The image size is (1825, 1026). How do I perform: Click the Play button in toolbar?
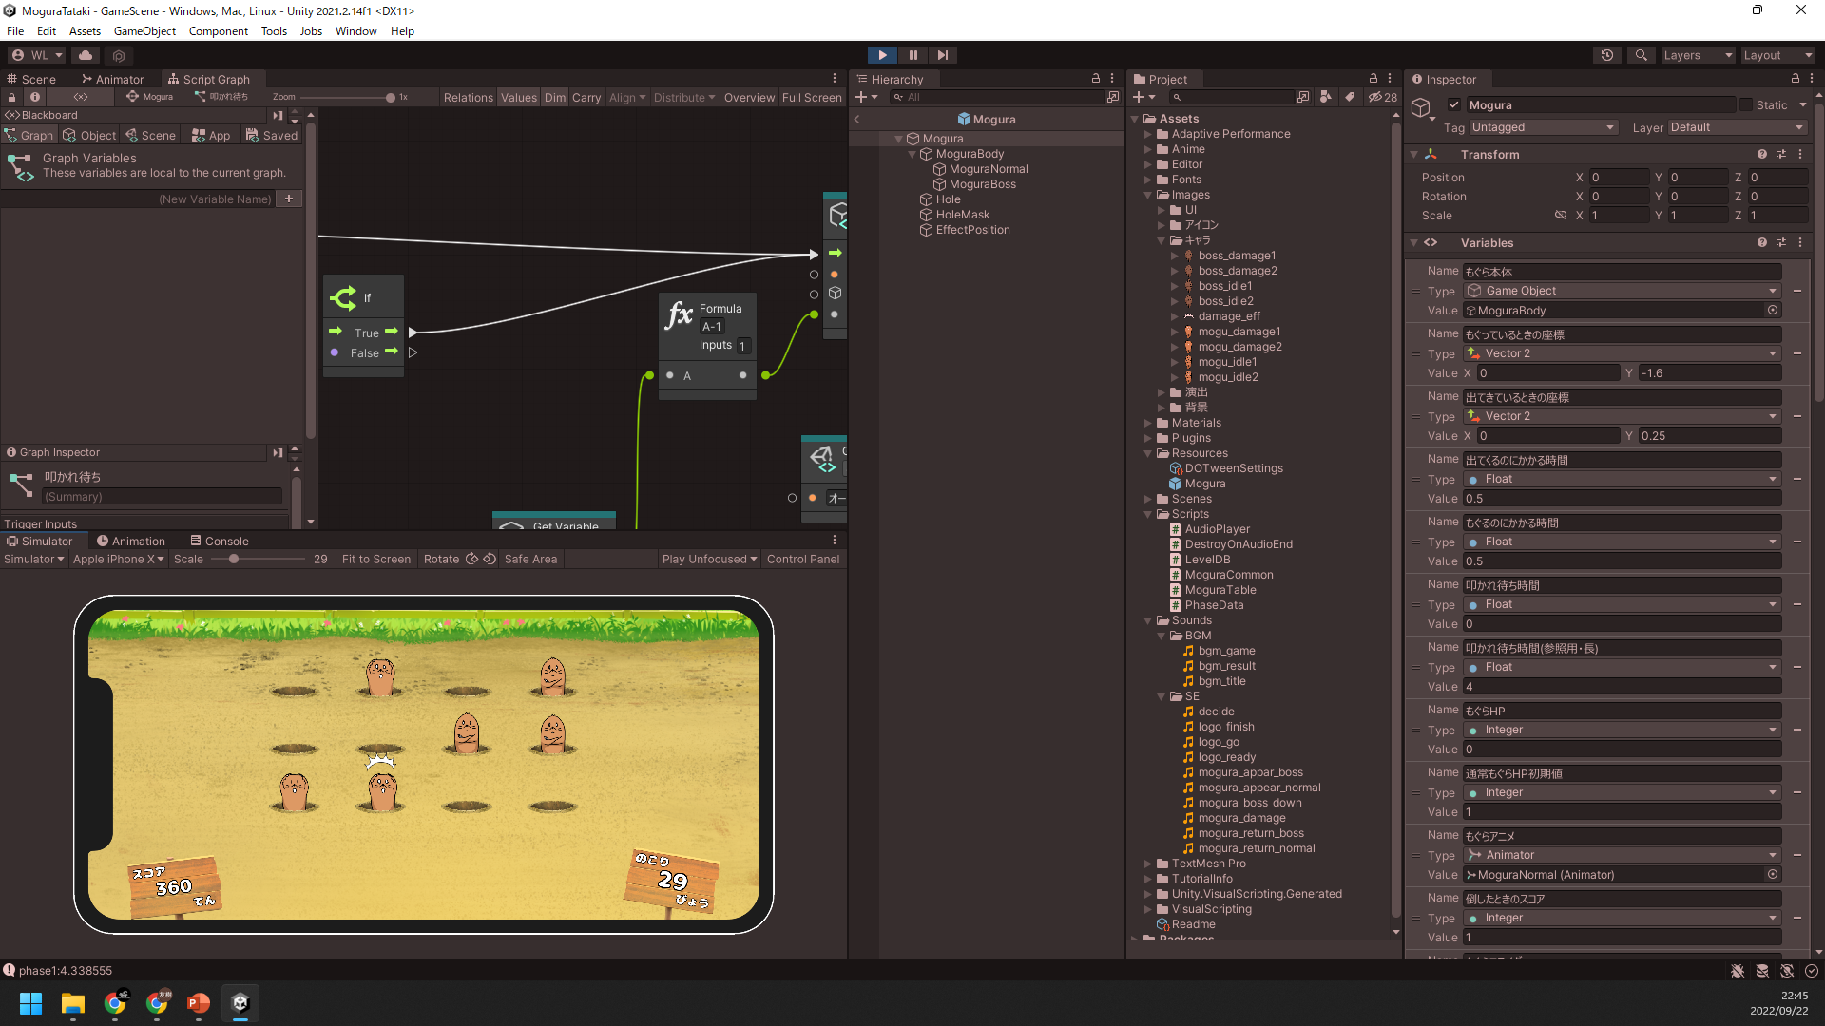pos(882,55)
